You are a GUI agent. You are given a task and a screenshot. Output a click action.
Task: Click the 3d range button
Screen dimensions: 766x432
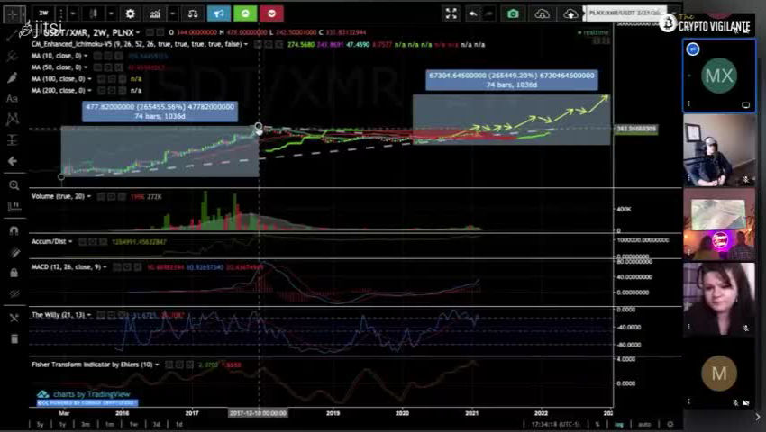click(x=156, y=424)
